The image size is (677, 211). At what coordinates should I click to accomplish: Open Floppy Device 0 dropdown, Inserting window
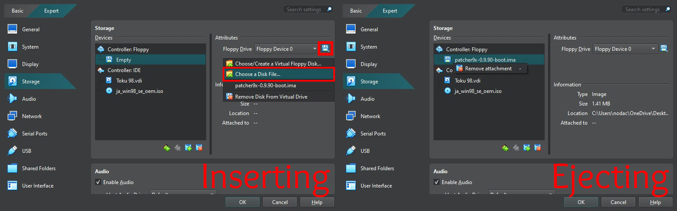(287, 49)
